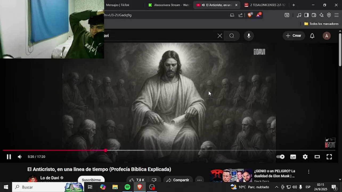Click the YouTube search magnifier button
Screen dimensions: 342x192
pos(232,36)
